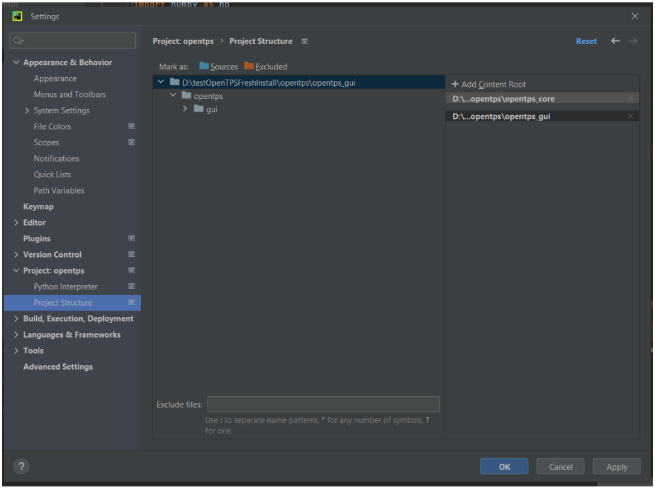The width and height of the screenshot is (655, 489).
Task: Focus the settings search field
Action: 72,40
